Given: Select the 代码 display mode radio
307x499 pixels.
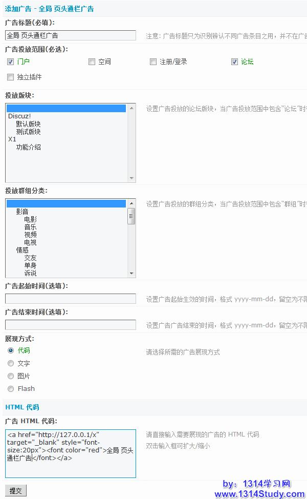Looking at the screenshot, I should click(x=11, y=350).
